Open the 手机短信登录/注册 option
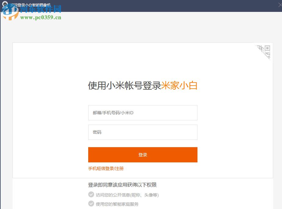The height and width of the screenshot is (209, 282). [105, 168]
